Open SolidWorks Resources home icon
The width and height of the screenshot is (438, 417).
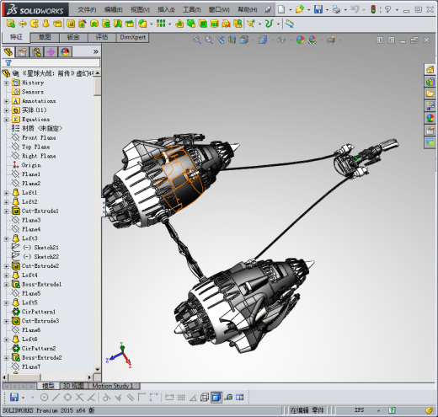pyautogui.click(x=430, y=69)
